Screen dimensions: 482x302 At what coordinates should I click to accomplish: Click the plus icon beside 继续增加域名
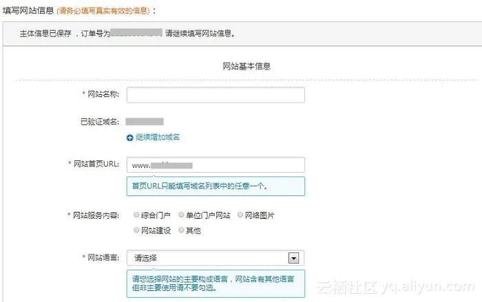coord(130,138)
